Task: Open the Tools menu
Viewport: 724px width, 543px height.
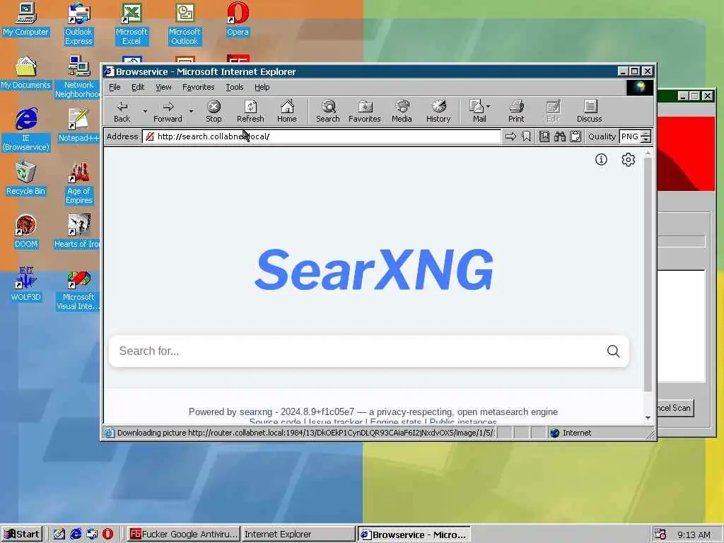Action: [235, 87]
